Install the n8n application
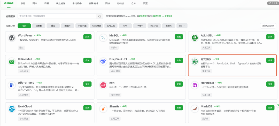Screen dimensions: 279x126 coord(179,84)
